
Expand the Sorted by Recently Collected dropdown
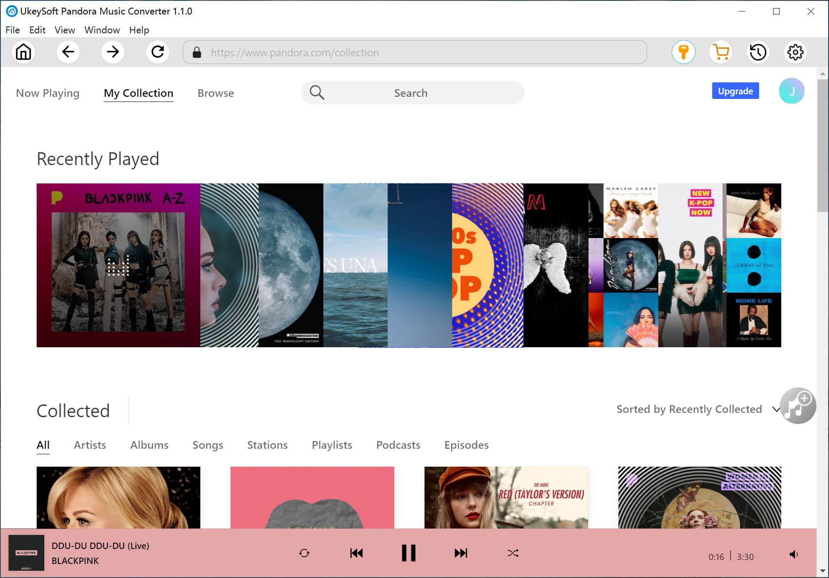click(x=777, y=409)
